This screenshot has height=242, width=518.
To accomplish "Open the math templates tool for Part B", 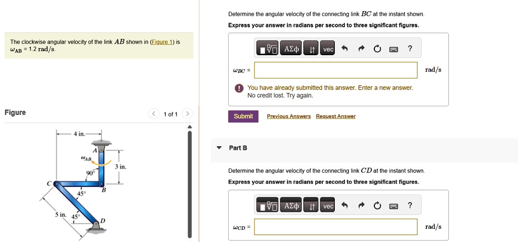I will (268, 206).
